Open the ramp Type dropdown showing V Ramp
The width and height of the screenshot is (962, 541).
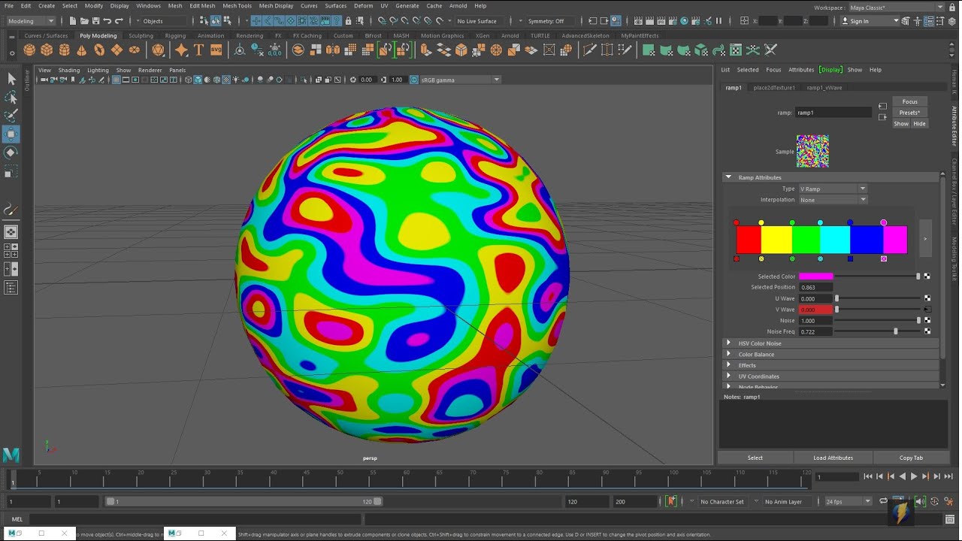pos(833,189)
